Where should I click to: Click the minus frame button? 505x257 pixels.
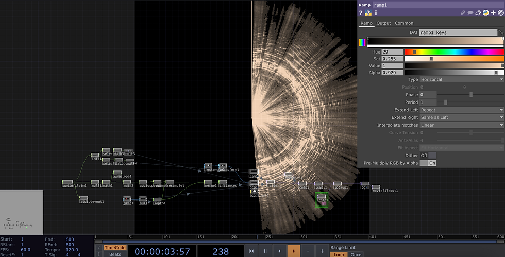click(x=308, y=251)
